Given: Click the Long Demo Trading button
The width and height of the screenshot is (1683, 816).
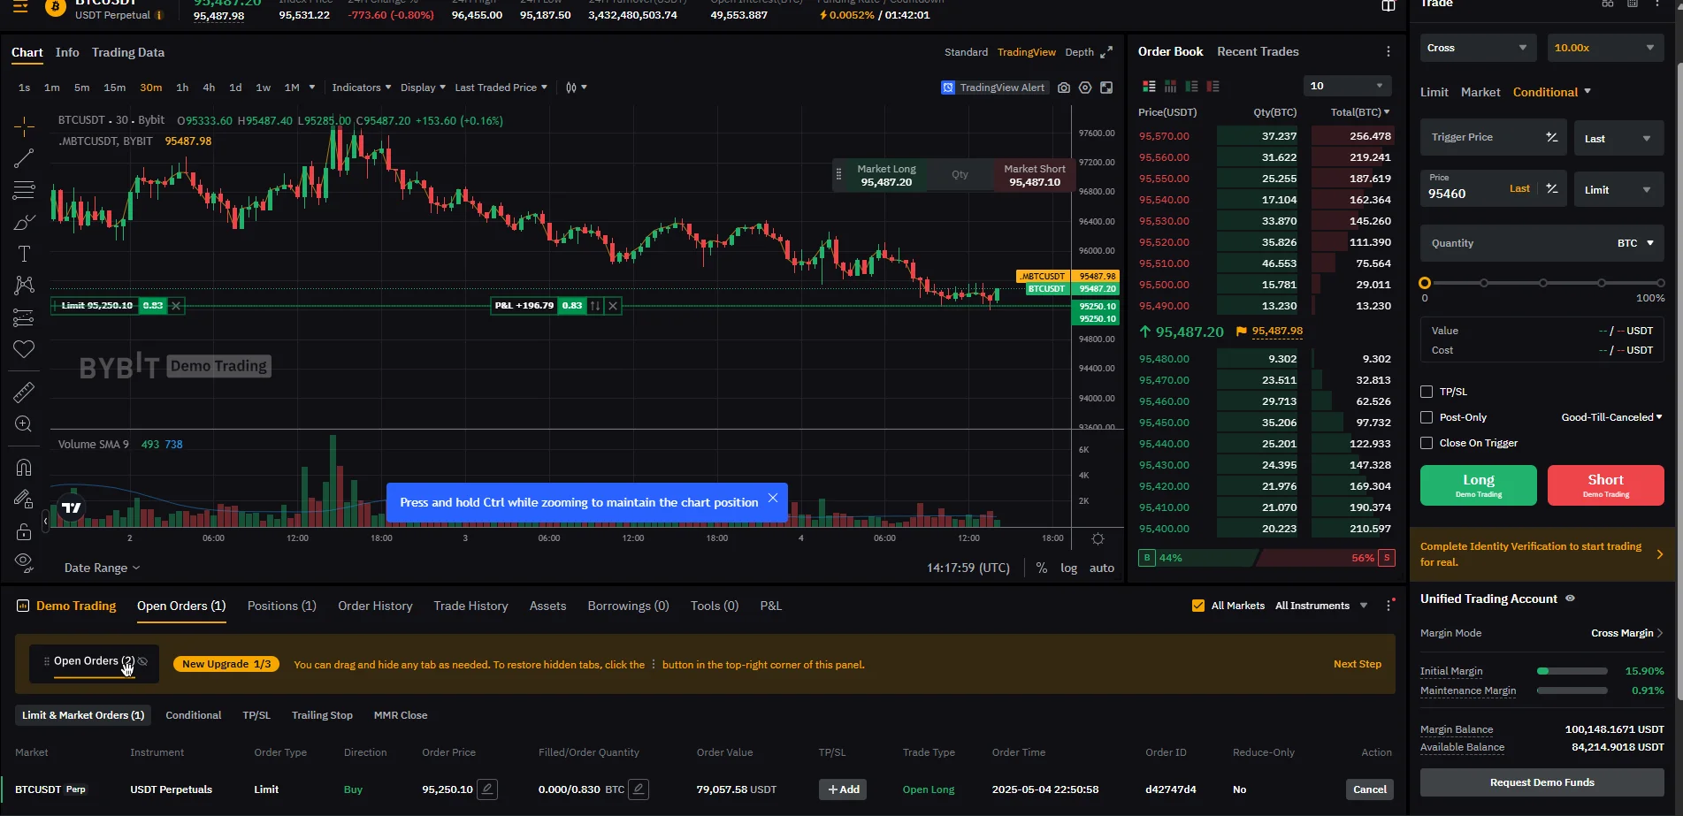Looking at the screenshot, I should click(x=1479, y=485).
